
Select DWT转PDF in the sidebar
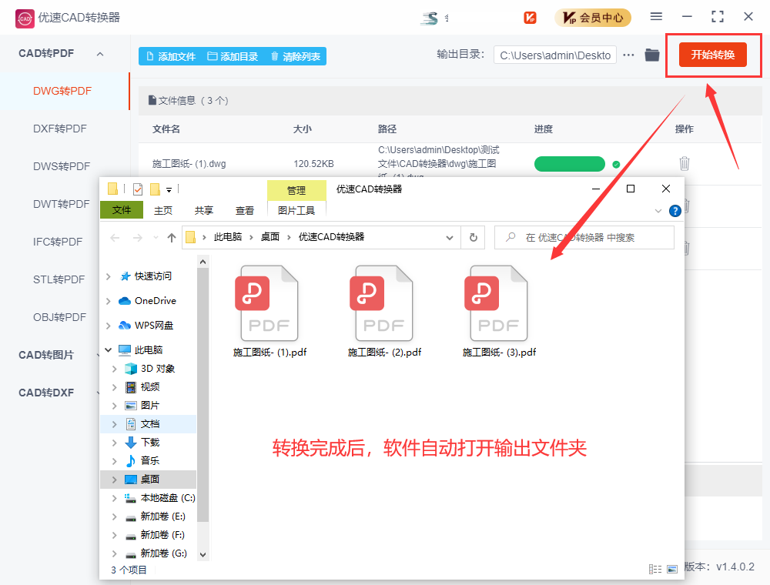[62, 204]
